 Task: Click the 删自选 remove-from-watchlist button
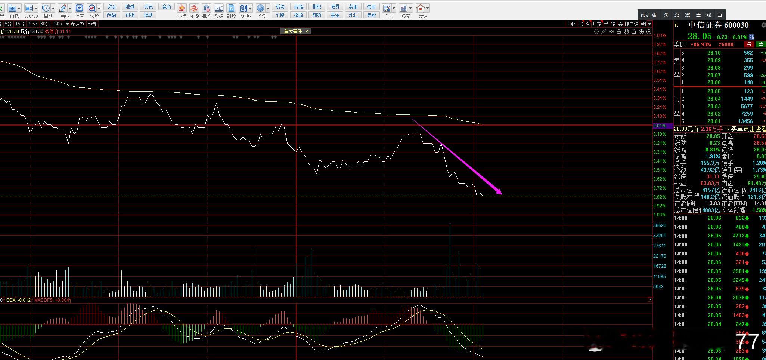(x=632, y=24)
